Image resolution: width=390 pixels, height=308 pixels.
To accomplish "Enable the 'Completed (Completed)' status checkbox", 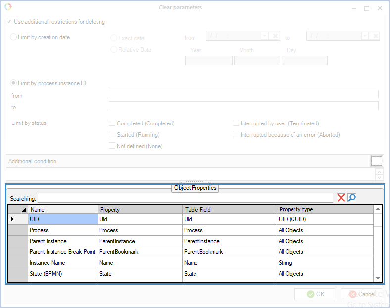I will (x=112, y=123).
